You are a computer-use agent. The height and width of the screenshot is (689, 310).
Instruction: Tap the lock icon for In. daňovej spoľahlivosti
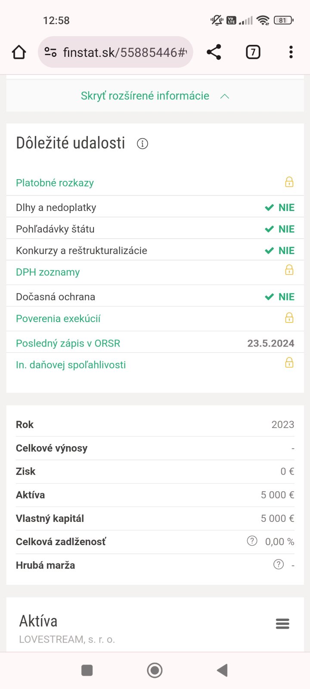289,363
